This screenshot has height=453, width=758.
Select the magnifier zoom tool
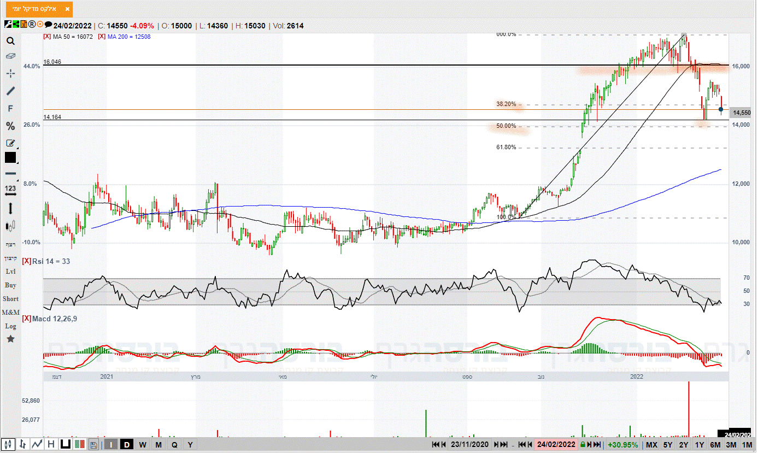(x=10, y=40)
